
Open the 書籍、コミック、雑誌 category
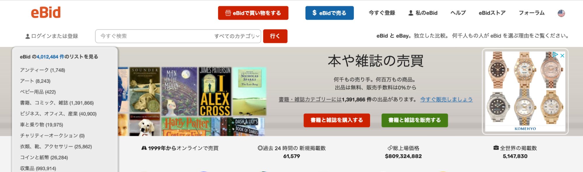57,103
